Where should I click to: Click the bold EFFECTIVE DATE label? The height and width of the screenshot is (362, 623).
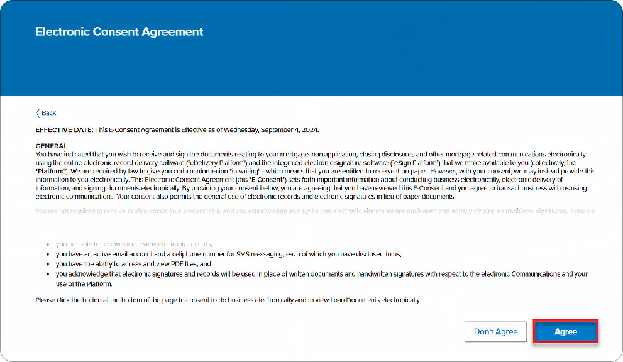(x=64, y=130)
